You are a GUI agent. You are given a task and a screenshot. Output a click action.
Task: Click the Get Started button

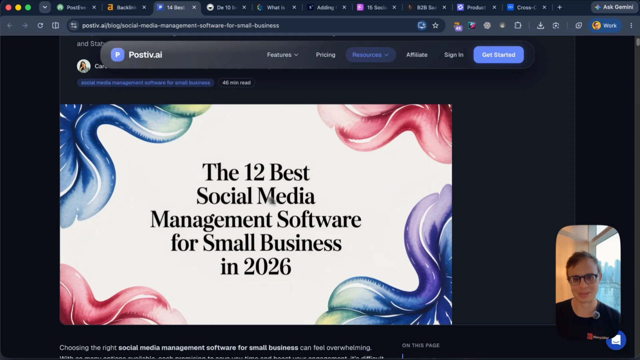point(499,55)
